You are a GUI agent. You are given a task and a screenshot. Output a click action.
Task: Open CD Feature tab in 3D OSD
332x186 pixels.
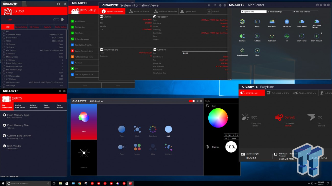tap(34, 27)
